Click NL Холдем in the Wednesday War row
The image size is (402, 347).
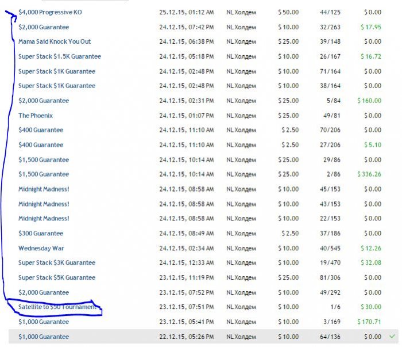coord(241,248)
